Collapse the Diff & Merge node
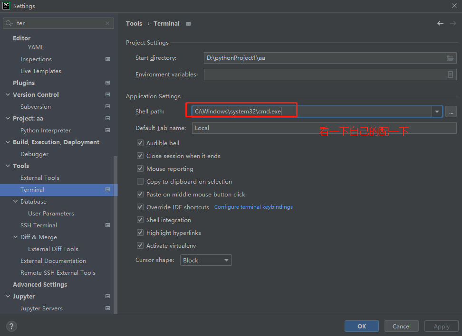 [16, 237]
